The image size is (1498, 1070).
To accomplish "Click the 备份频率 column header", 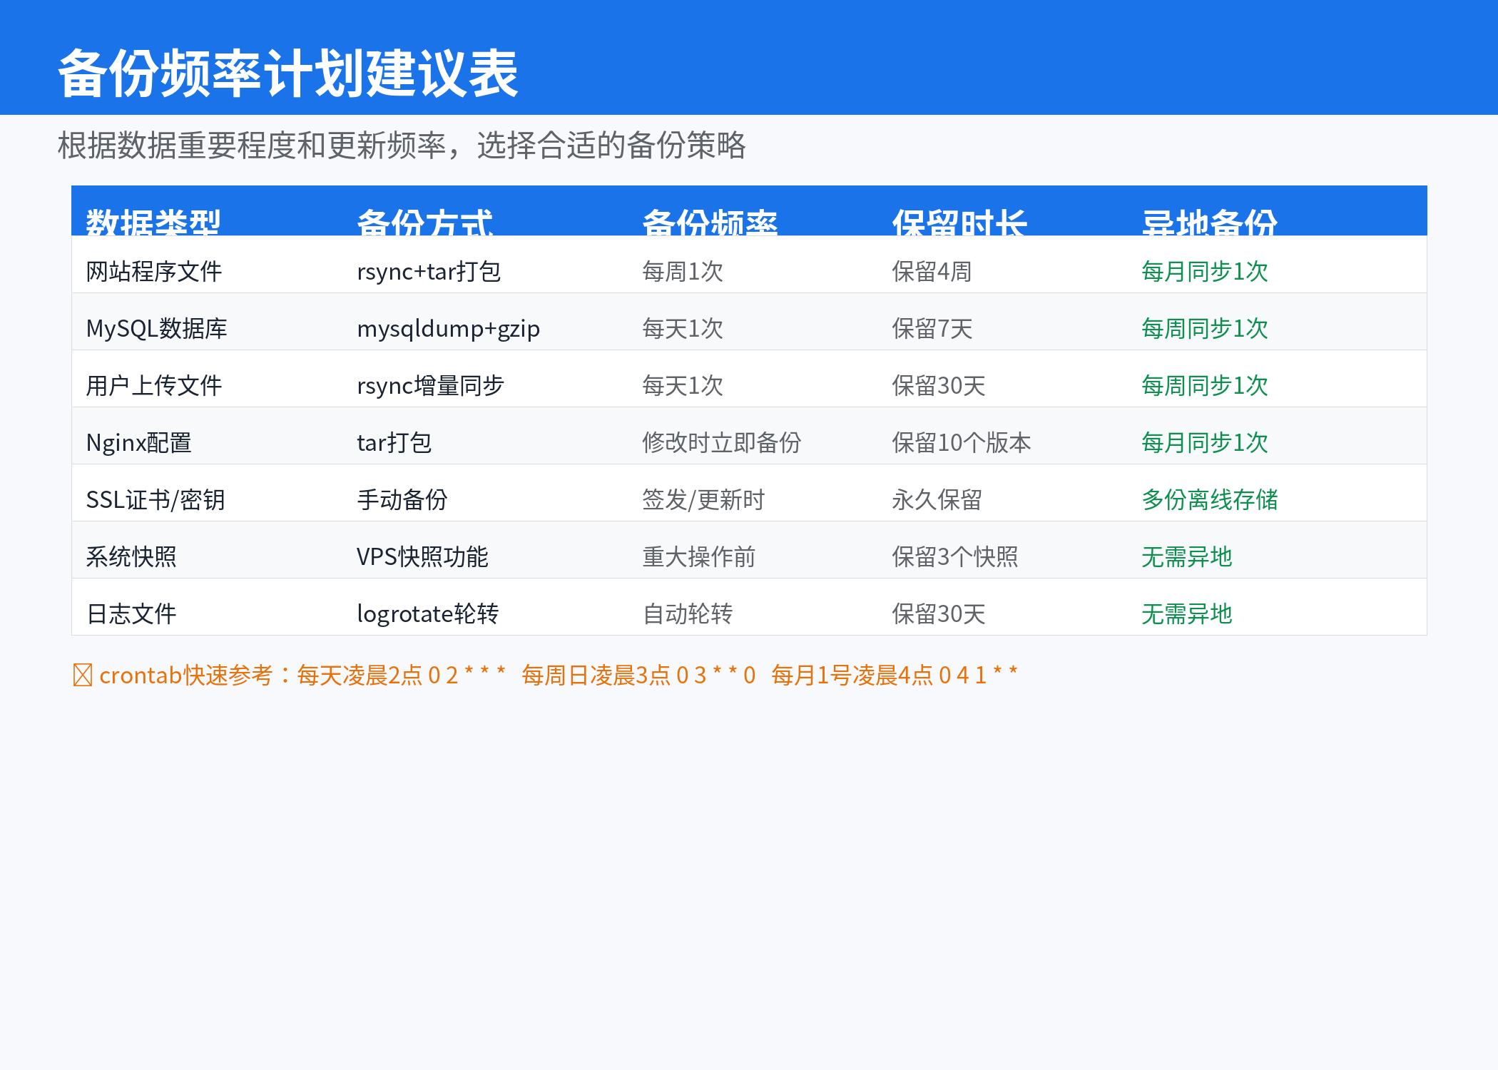I will (x=710, y=222).
